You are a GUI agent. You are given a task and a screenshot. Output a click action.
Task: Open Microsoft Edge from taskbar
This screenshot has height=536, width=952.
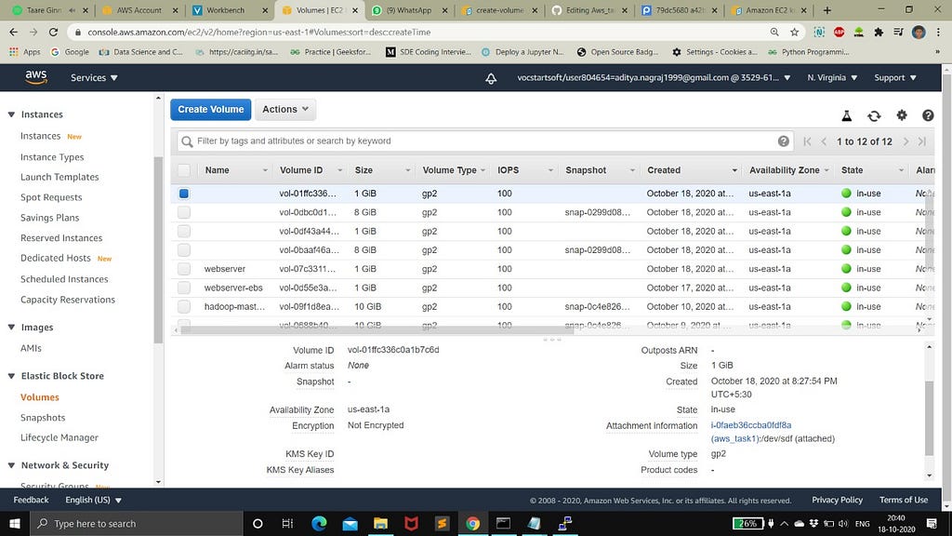(x=319, y=523)
